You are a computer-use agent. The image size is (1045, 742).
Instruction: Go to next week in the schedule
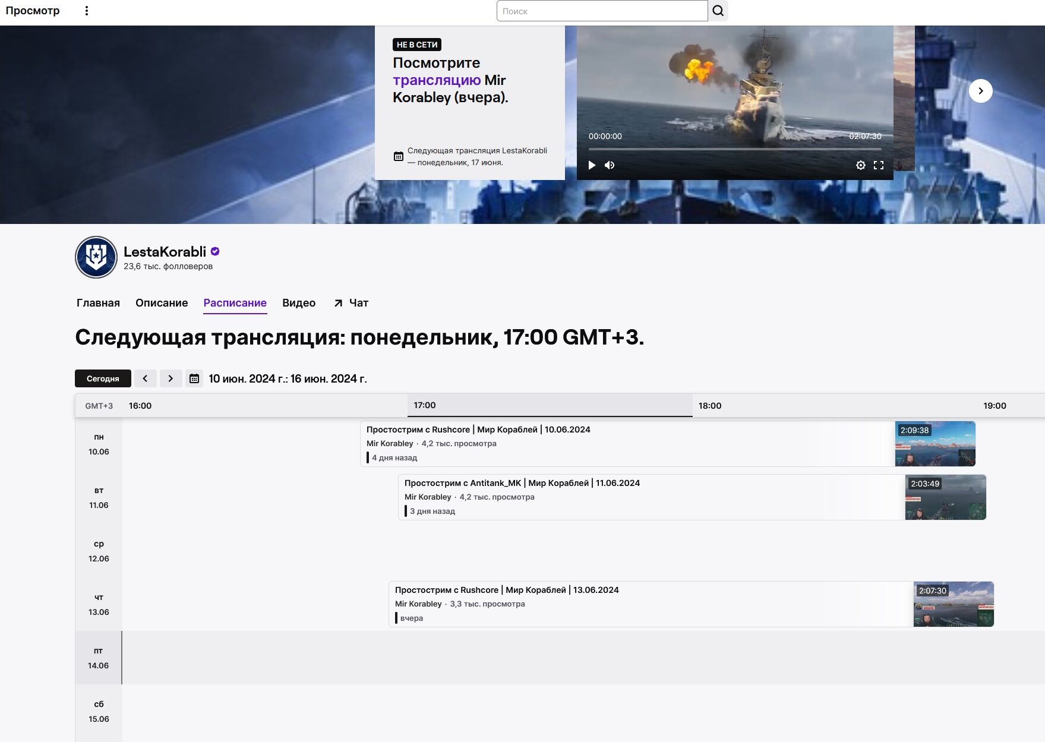(x=171, y=378)
